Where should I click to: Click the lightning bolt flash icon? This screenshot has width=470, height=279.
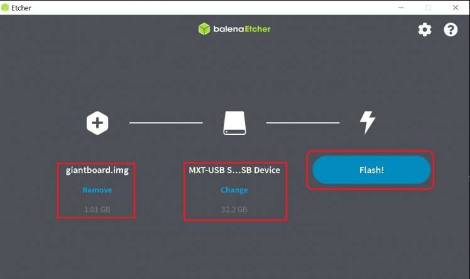[368, 123]
